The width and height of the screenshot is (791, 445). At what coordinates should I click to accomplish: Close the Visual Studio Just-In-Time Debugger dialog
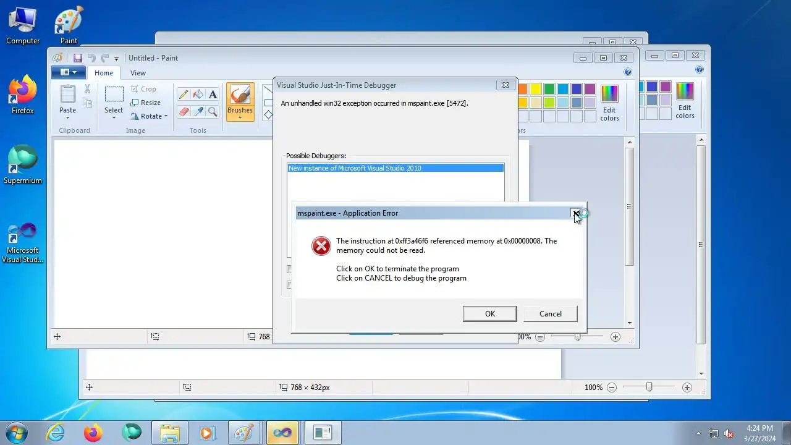click(505, 85)
